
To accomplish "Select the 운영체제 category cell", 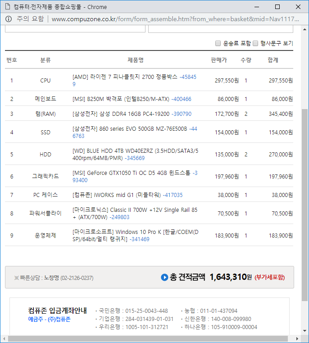I will pyautogui.click(x=45, y=236).
